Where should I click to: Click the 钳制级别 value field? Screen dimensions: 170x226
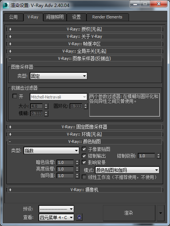[x=147, y=156]
